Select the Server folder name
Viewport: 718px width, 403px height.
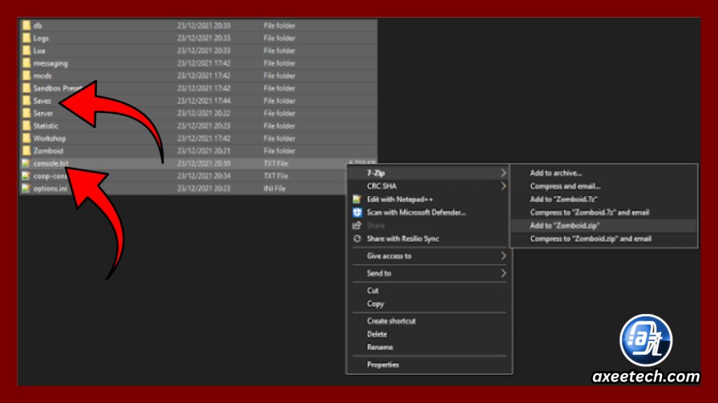(43, 113)
